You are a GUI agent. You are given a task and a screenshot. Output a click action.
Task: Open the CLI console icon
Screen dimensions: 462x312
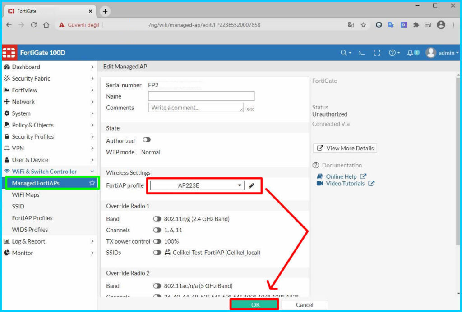point(361,53)
